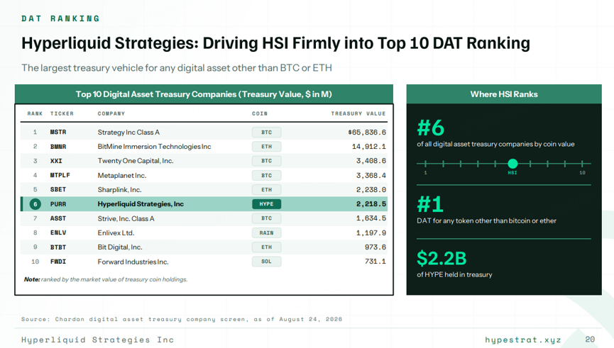
Task: Select the ASST ticker cell
Action: pyautogui.click(x=58, y=218)
